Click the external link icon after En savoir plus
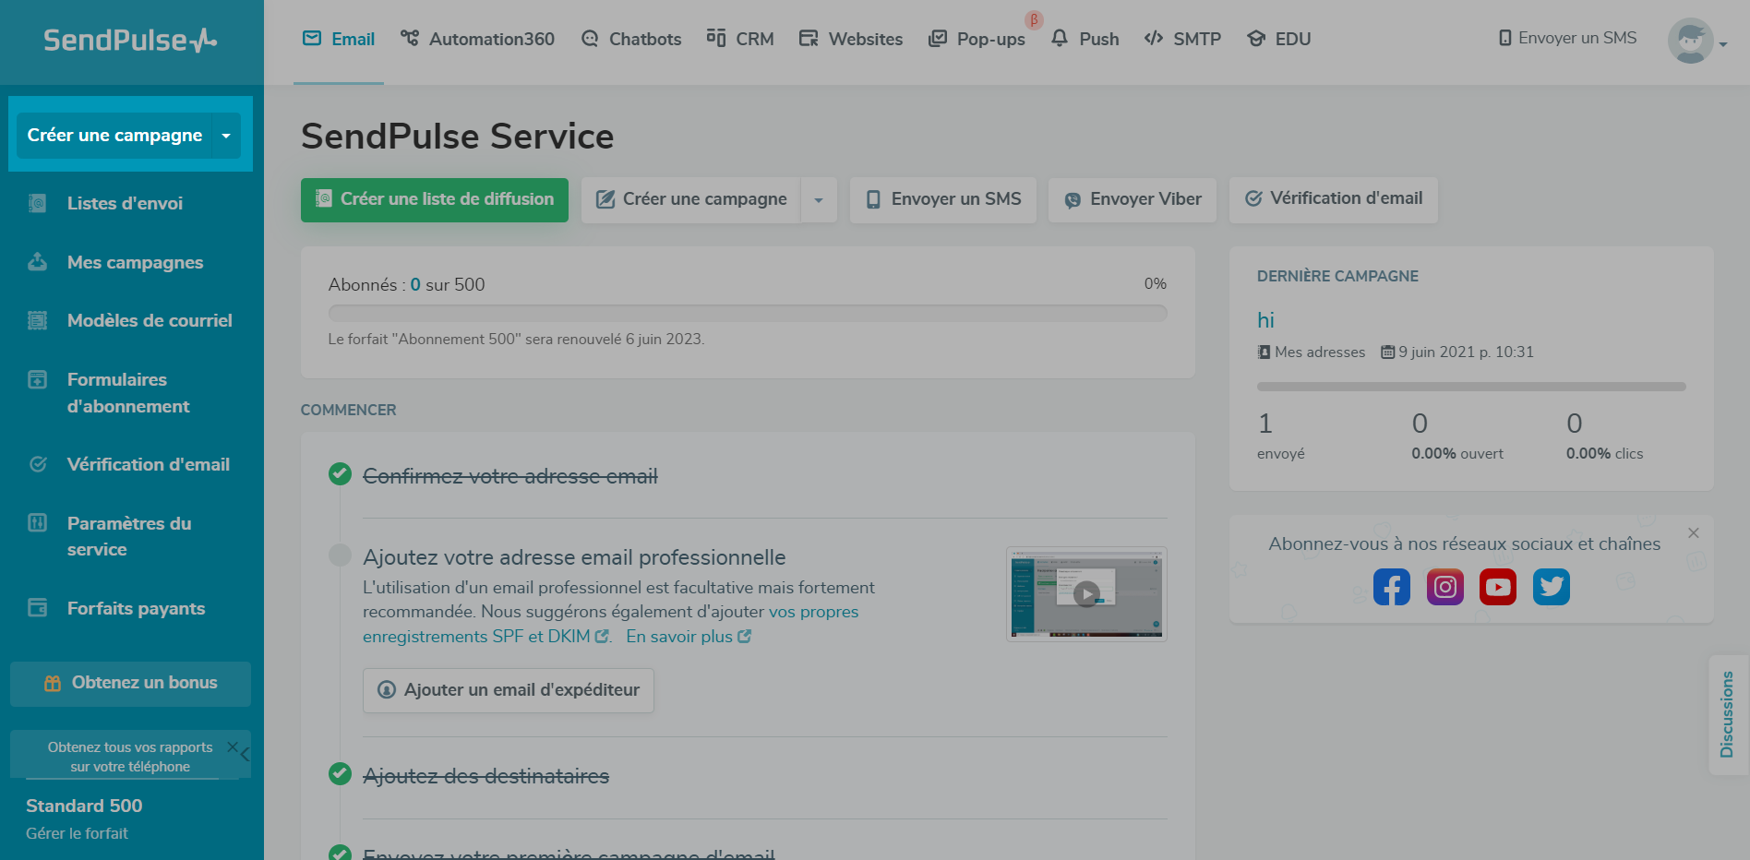Image resolution: width=1750 pixels, height=860 pixels. pyautogui.click(x=745, y=636)
